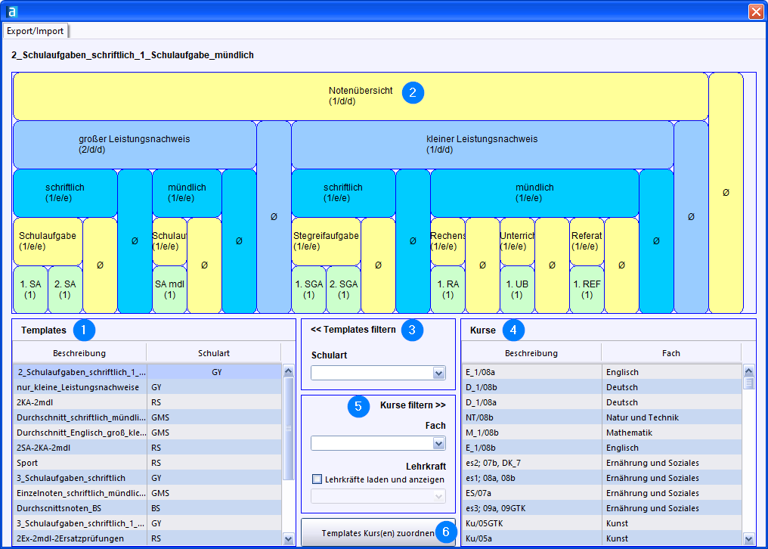Viewport: 768px width, 549px height.
Task: Open the Schulart filter dropdown
Action: pos(438,373)
